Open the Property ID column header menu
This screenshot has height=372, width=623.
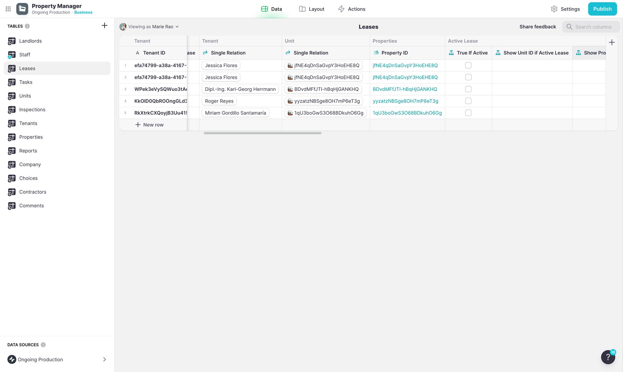point(395,53)
